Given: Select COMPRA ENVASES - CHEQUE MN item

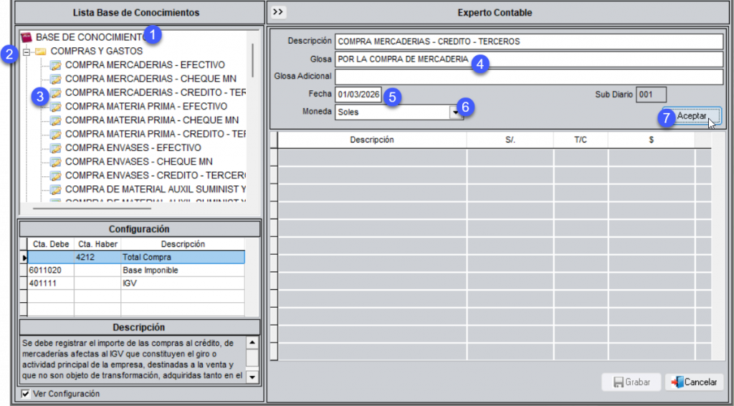Looking at the screenshot, I should click(x=139, y=162).
